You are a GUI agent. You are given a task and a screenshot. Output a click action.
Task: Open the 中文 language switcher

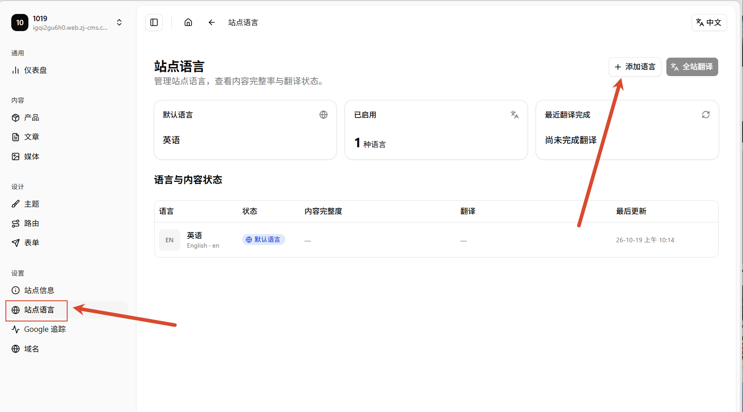click(x=709, y=23)
